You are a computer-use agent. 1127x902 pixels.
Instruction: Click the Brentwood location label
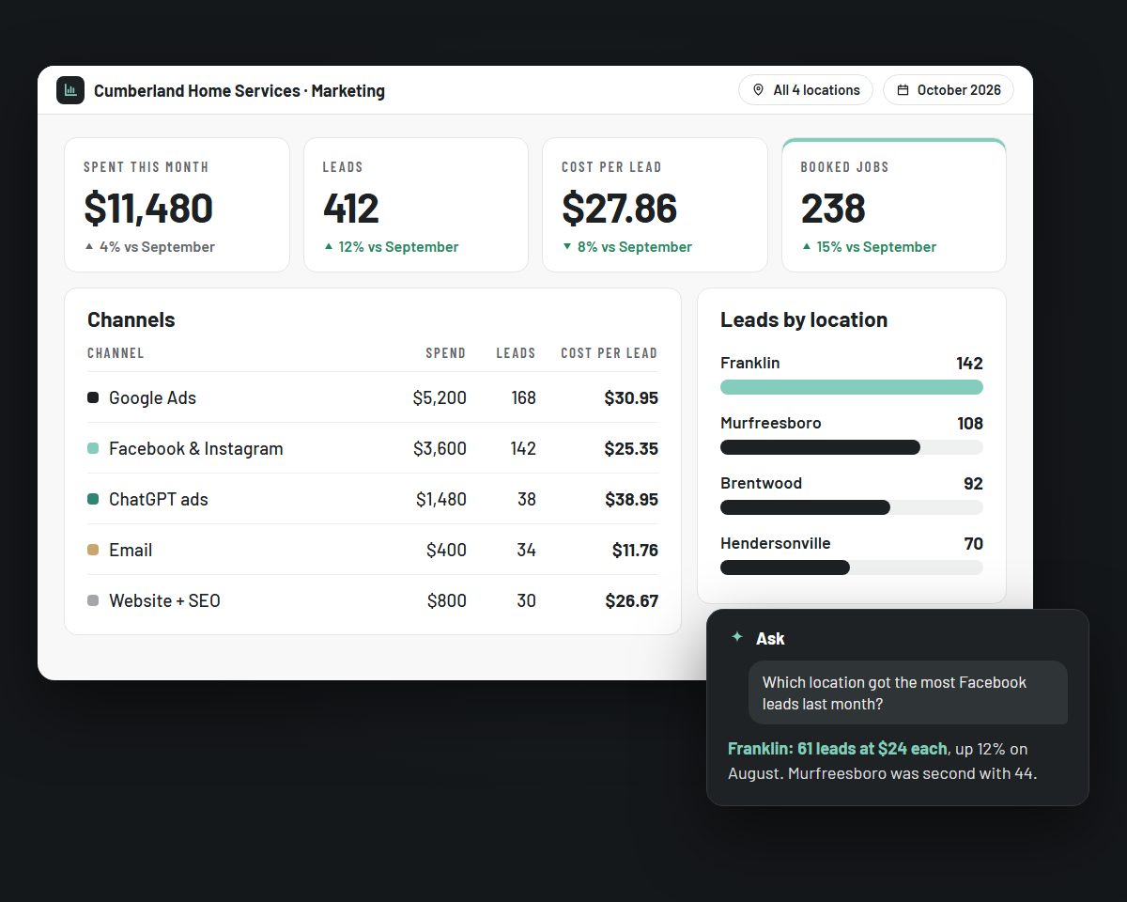coord(762,483)
